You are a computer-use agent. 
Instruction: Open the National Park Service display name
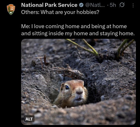[49, 5]
